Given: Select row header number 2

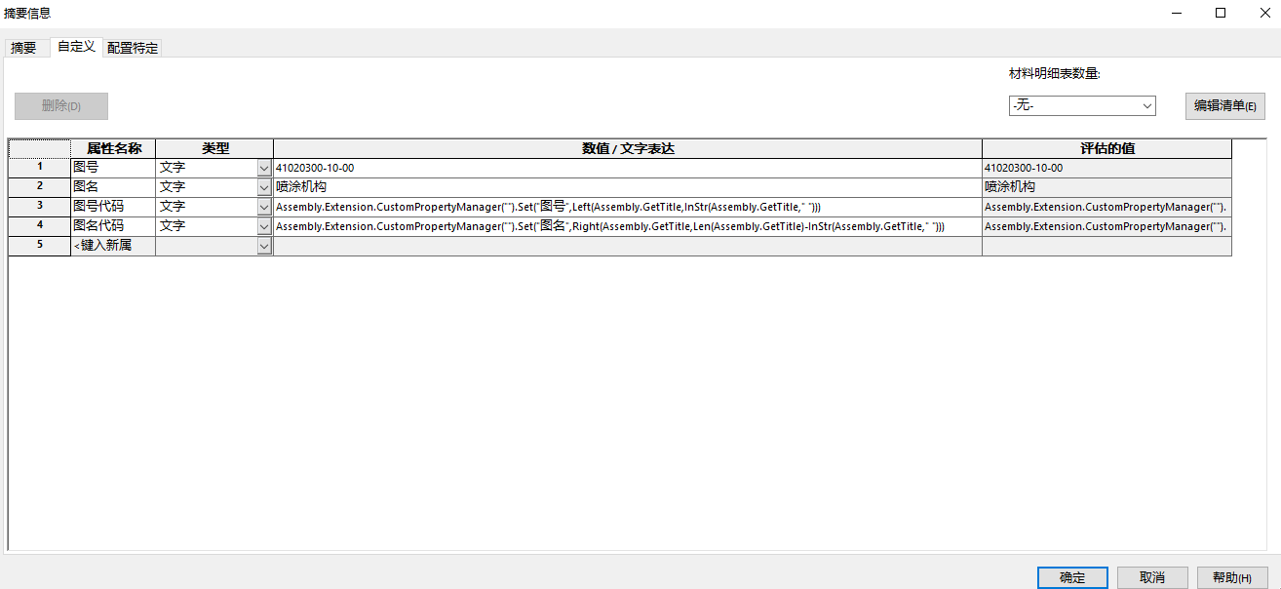Looking at the screenshot, I should (x=40, y=187).
